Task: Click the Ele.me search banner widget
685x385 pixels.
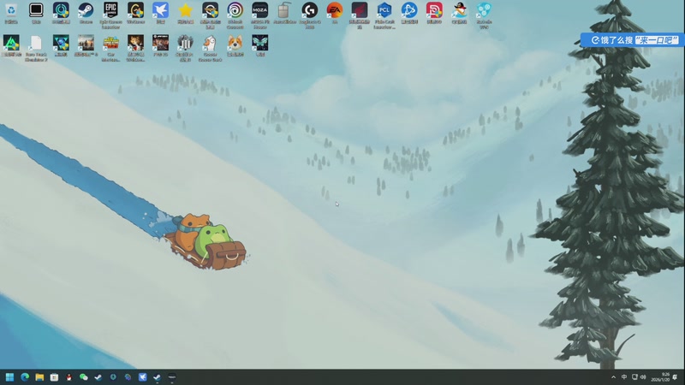Action: coord(632,40)
